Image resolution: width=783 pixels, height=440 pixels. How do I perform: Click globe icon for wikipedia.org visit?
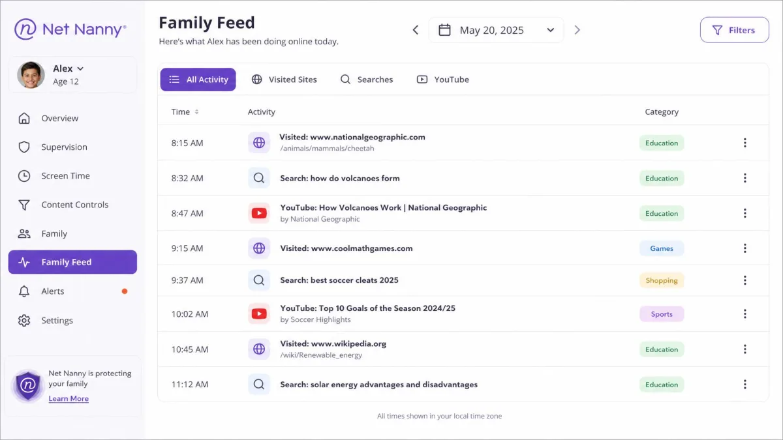point(259,349)
